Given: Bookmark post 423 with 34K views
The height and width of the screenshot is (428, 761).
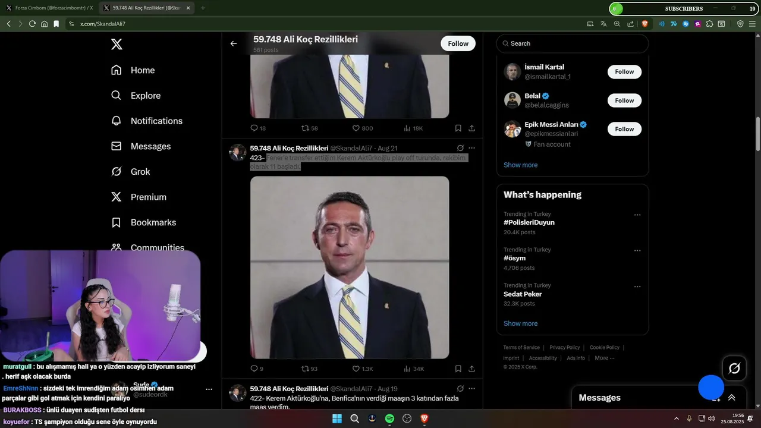Looking at the screenshot, I should tap(458, 369).
